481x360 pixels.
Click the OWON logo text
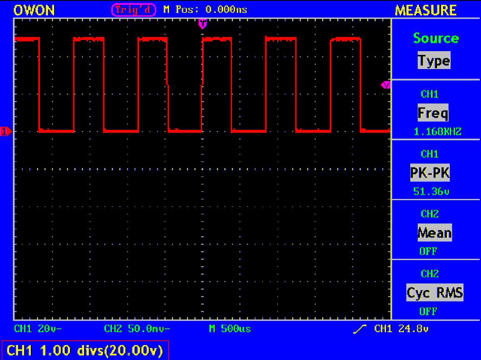[x=34, y=10]
